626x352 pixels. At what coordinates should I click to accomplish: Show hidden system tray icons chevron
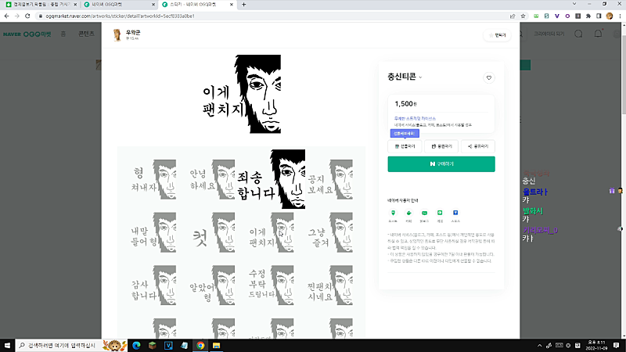click(539, 346)
